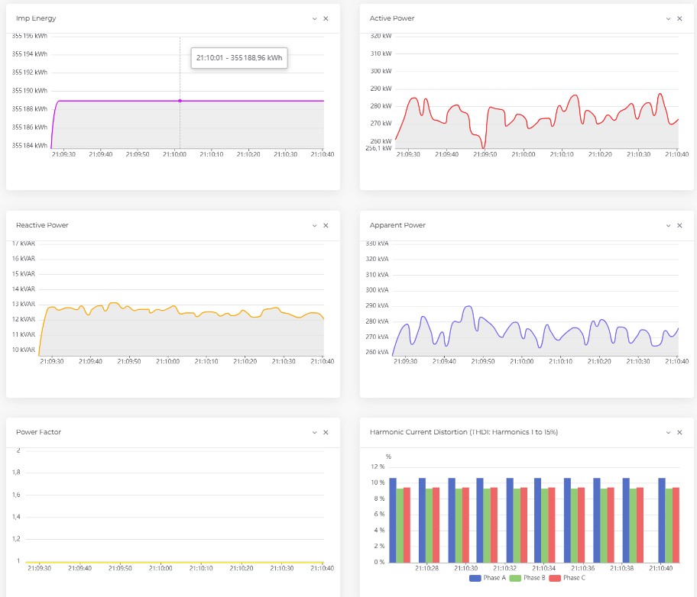Collapse the Active Power panel chevron

click(668, 18)
